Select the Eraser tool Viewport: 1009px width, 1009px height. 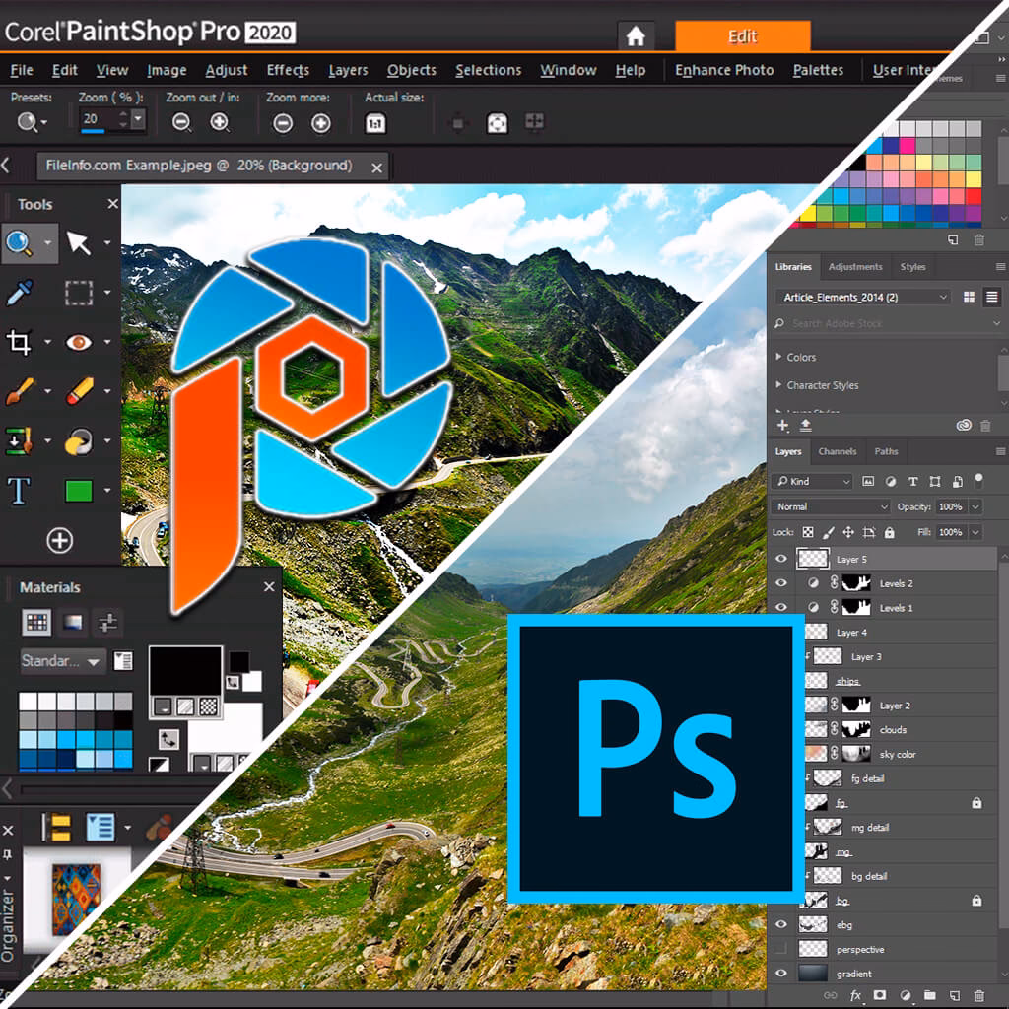coord(79,391)
